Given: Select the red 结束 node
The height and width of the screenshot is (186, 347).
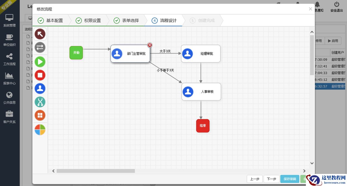Looking at the screenshot, I should [203, 126].
